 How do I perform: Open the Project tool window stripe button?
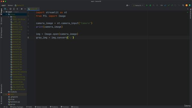1,11
